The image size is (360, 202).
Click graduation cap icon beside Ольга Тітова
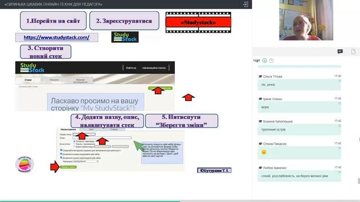[x=260, y=76]
